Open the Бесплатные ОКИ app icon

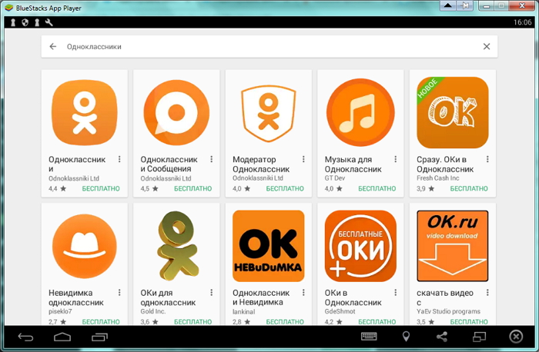360,246
